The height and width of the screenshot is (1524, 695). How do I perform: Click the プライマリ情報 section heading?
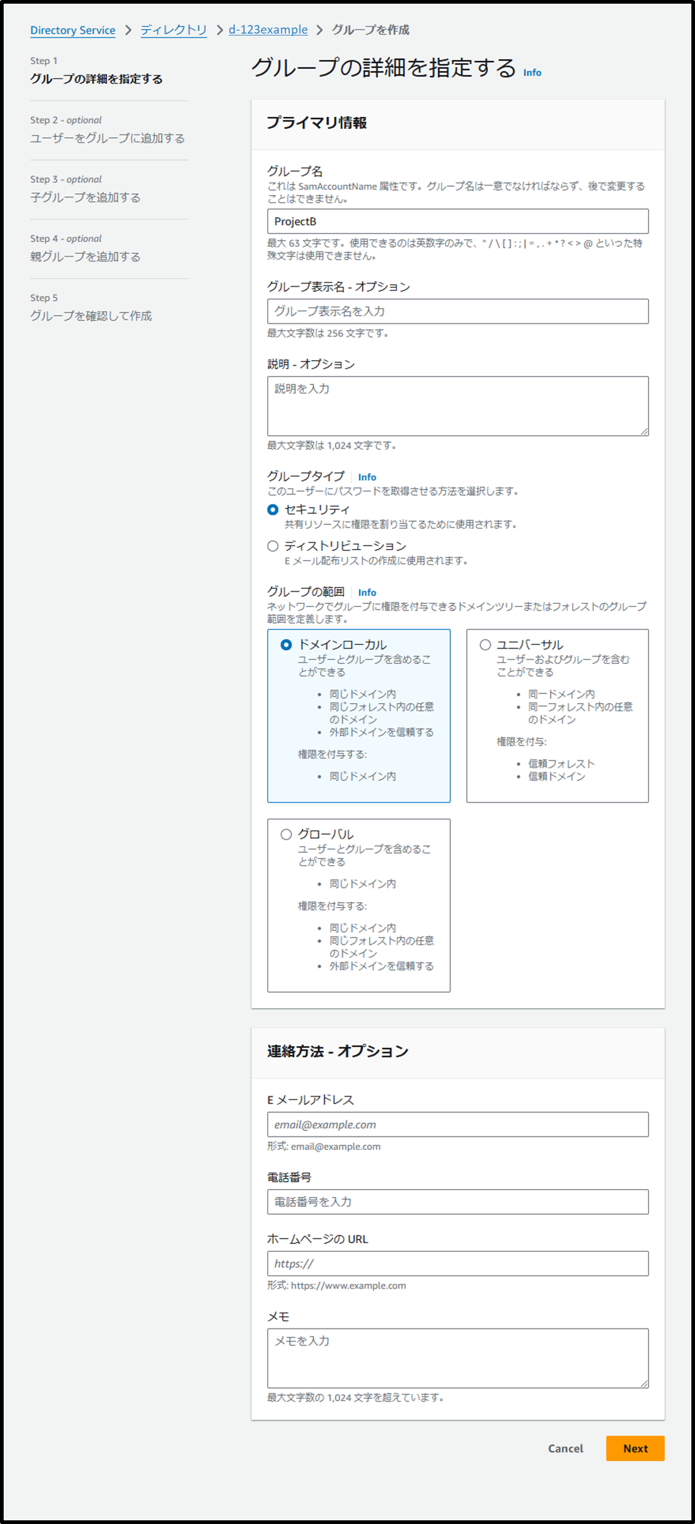[317, 123]
